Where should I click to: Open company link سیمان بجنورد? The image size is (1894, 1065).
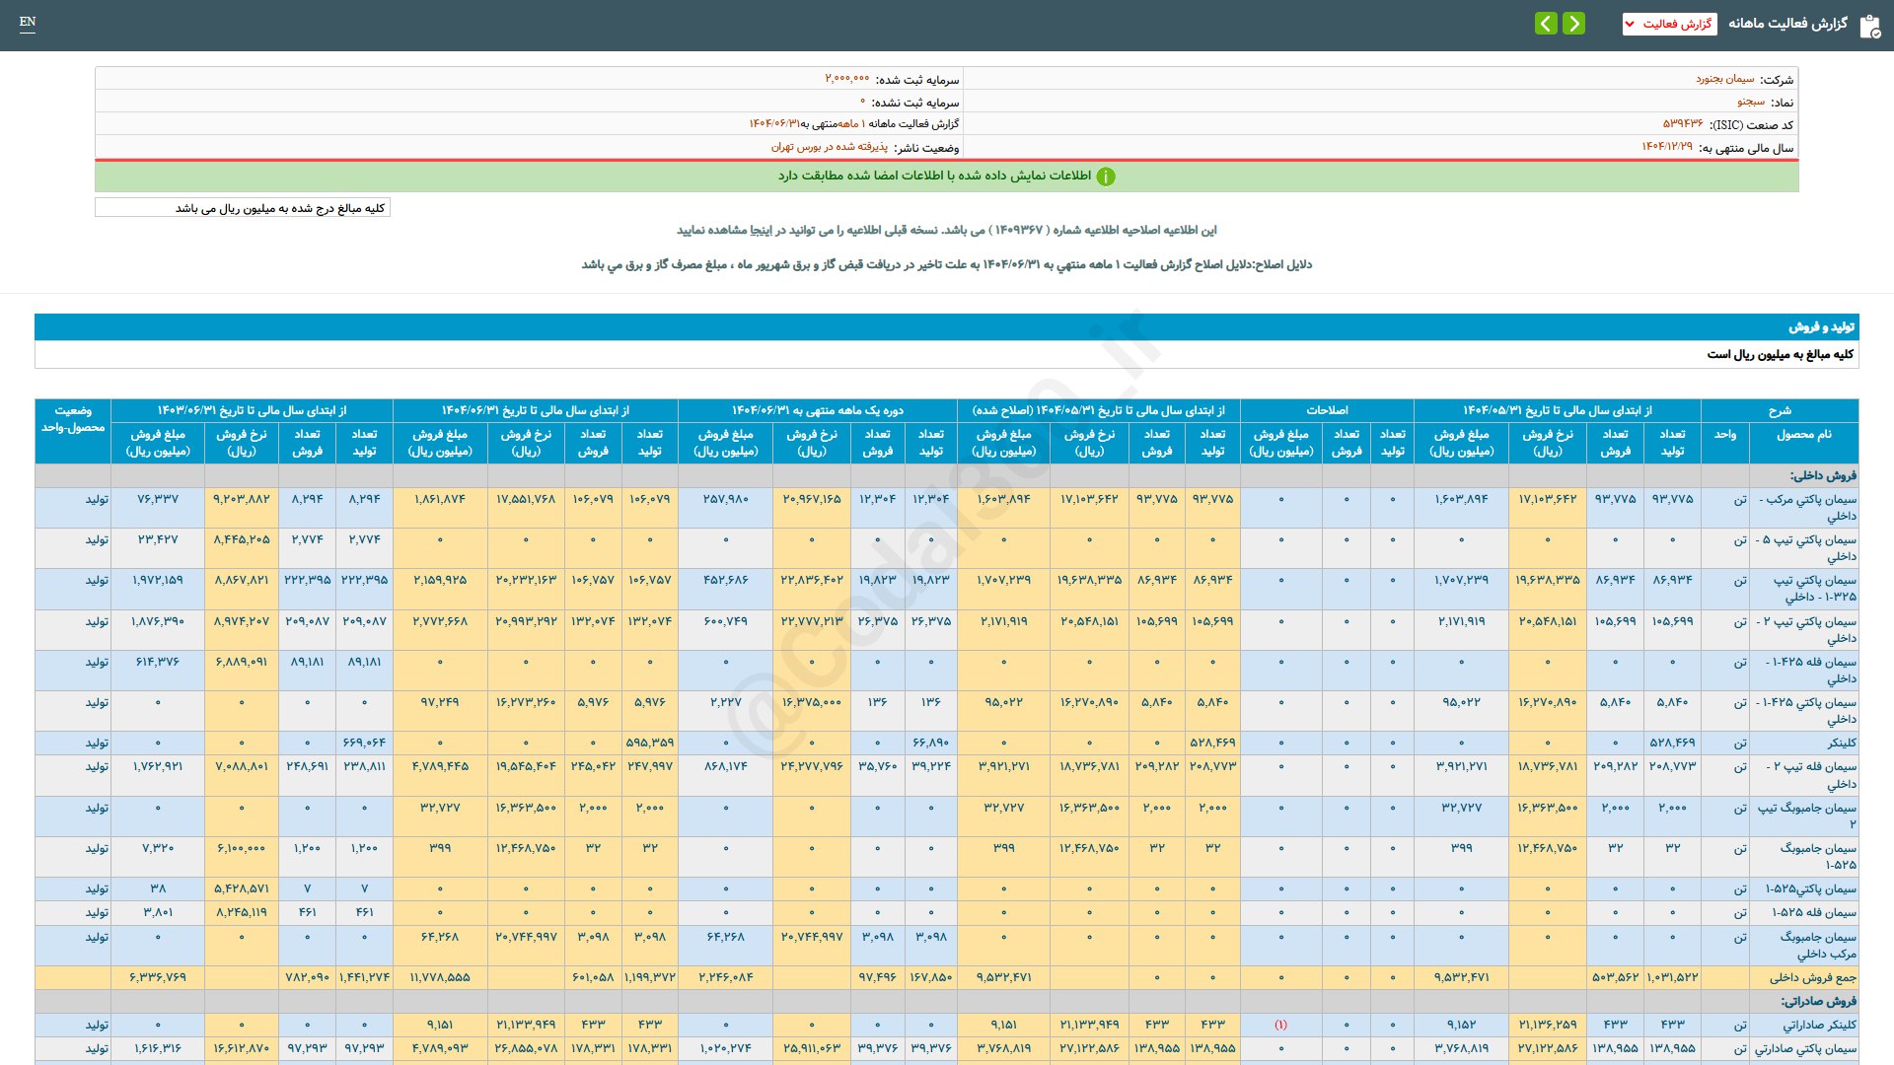tap(1724, 79)
